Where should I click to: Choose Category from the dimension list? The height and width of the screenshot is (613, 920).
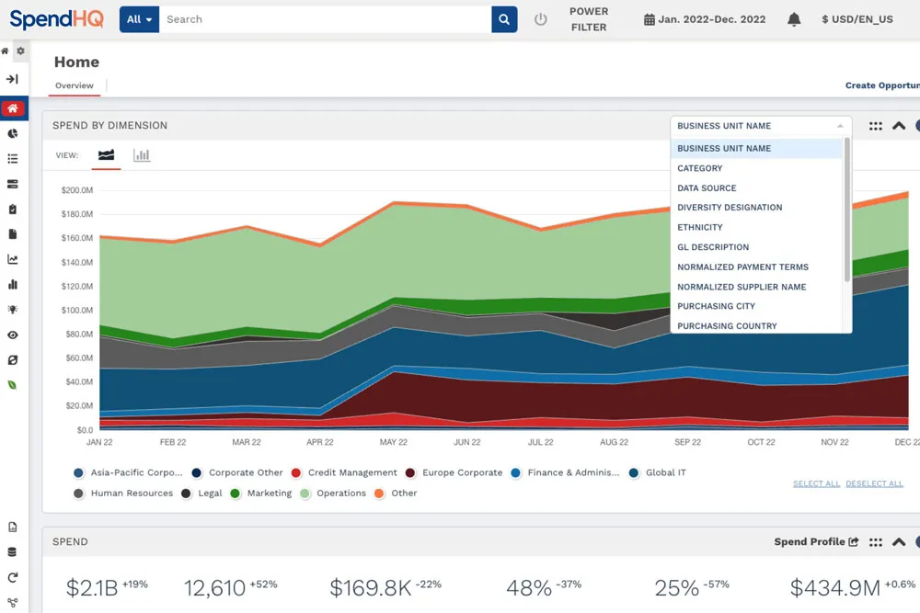(700, 168)
